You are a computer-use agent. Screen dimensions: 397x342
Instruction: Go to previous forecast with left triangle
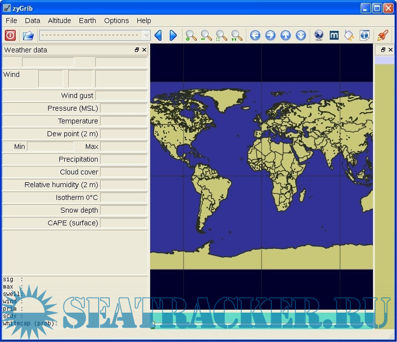tap(158, 35)
